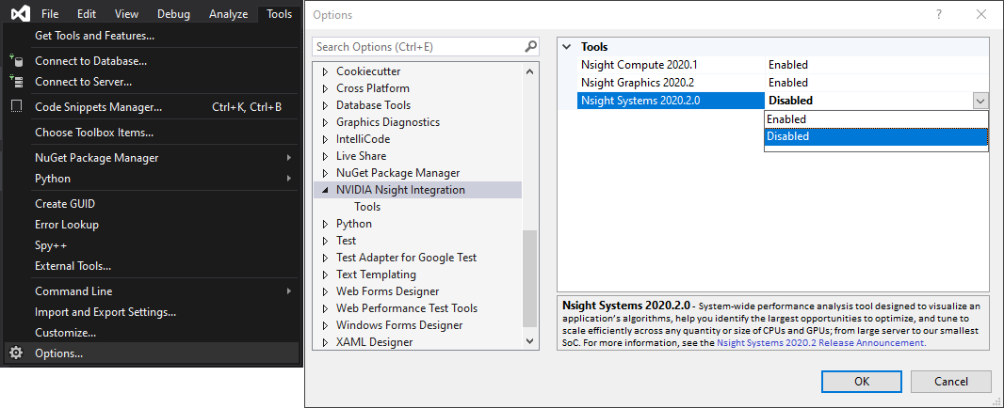1004x408 pixels.
Task: Click the Visual Studio logo icon
Action: [x=18, y=14]
